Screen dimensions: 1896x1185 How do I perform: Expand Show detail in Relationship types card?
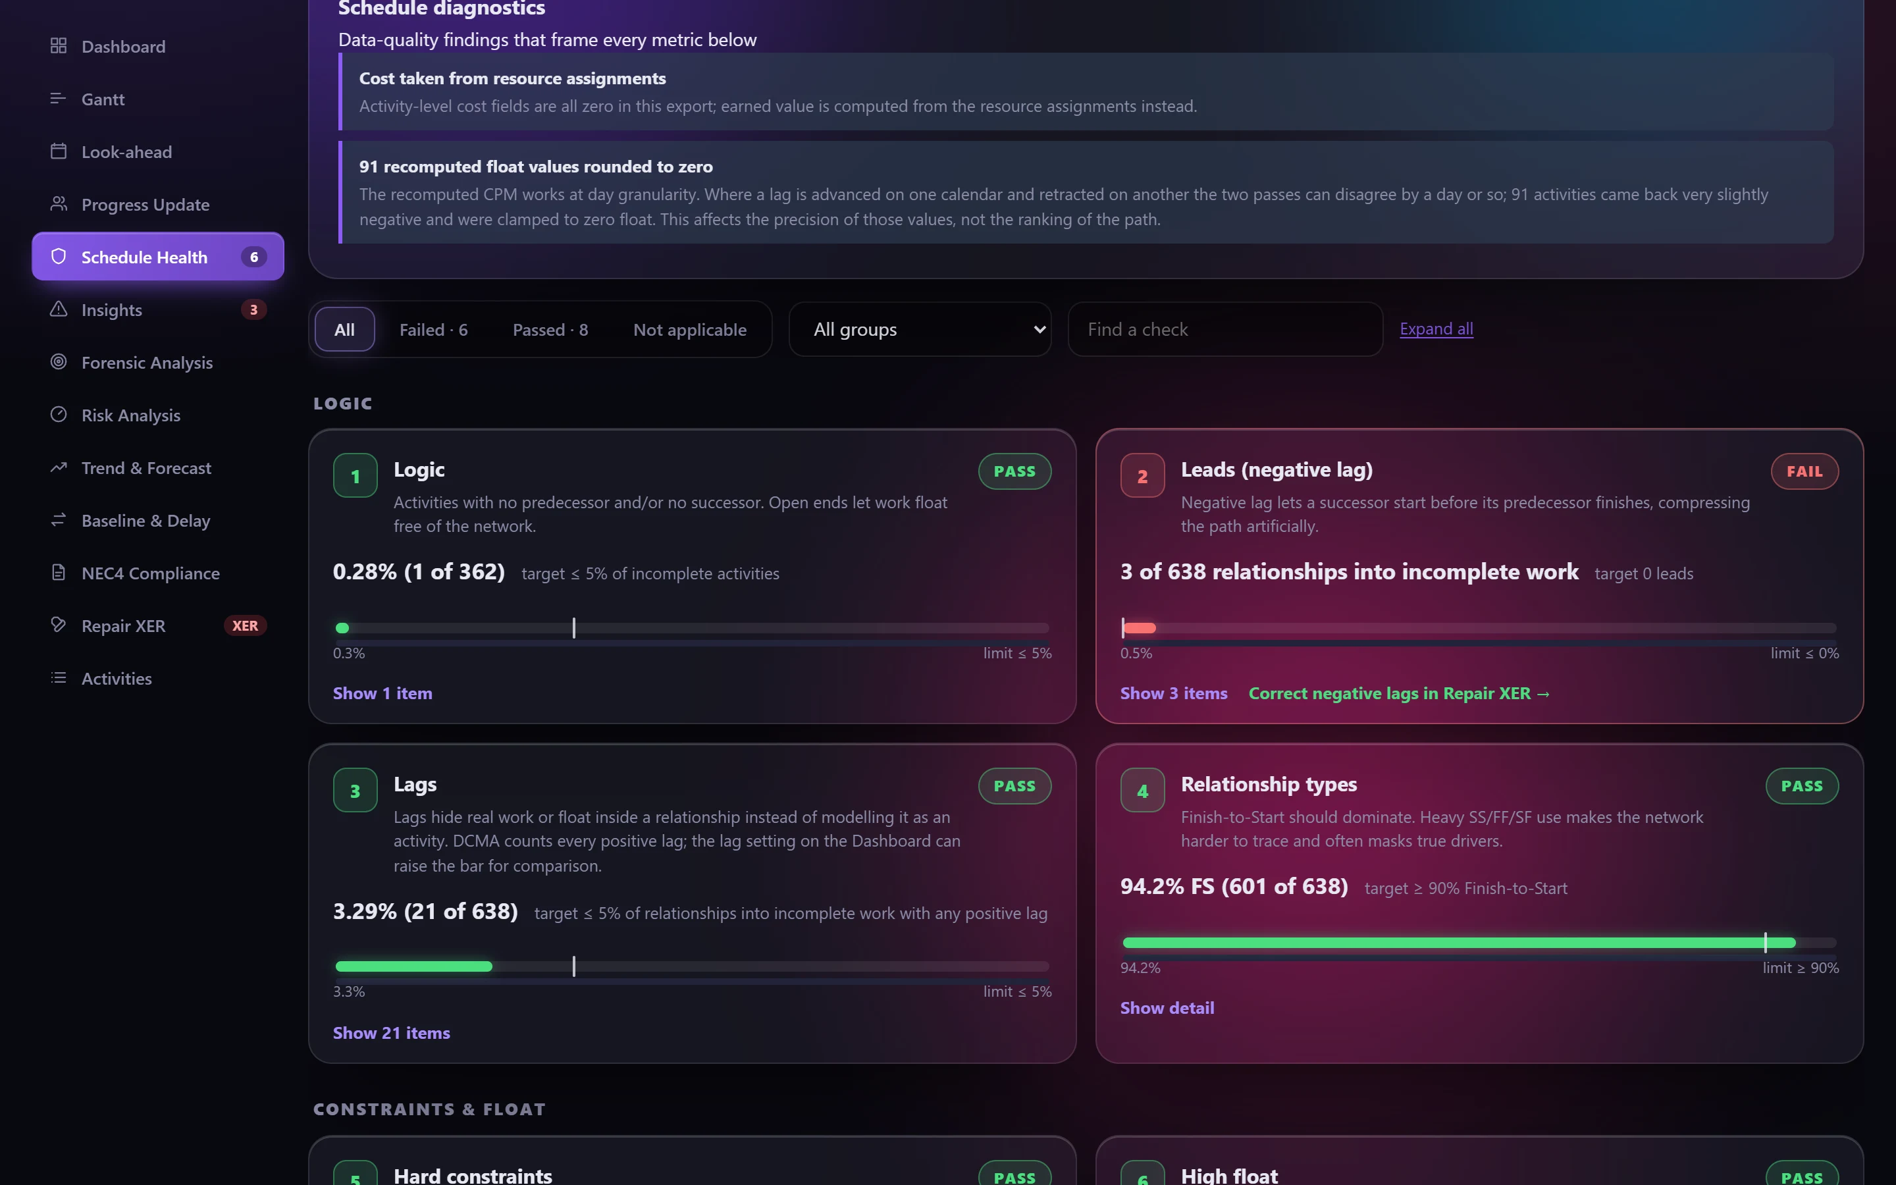point(1167,1007)
